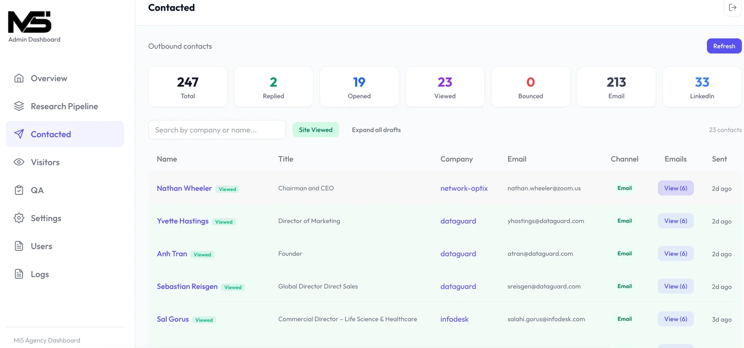
Task: Open the dataguard link in Sebastian Reisgen row
Action: (458, 286)
